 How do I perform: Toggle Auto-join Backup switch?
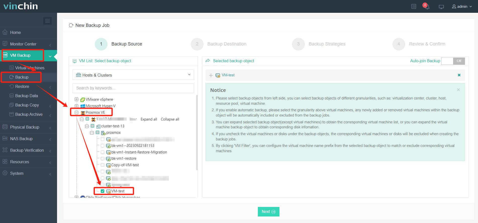tap(453, 61)
